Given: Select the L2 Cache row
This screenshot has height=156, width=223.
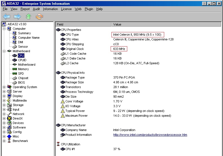Looking at the screenshot, I should pos(138,63).
